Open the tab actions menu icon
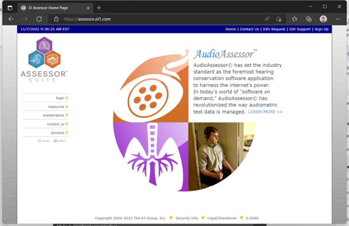Viewport: 349px width, 226px height. (x=10, y=8)
